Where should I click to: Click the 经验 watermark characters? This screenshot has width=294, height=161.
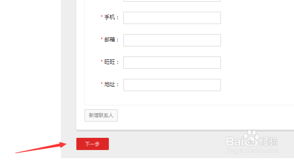tap(268, 141)
